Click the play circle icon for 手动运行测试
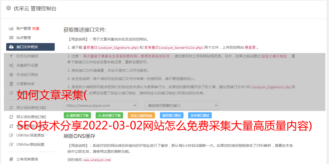The image size is (329, 164). pyautogui.click(x=11, y=75)
